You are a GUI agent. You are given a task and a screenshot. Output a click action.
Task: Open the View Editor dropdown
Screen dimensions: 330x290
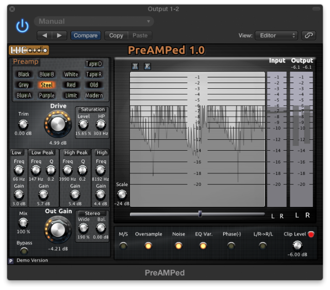point(276,36)
